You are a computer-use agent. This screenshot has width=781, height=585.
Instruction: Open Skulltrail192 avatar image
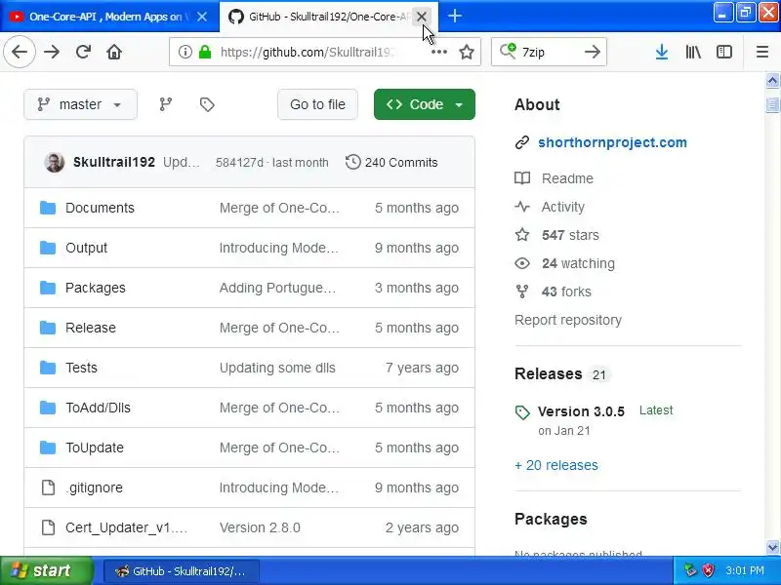point(55,162)
